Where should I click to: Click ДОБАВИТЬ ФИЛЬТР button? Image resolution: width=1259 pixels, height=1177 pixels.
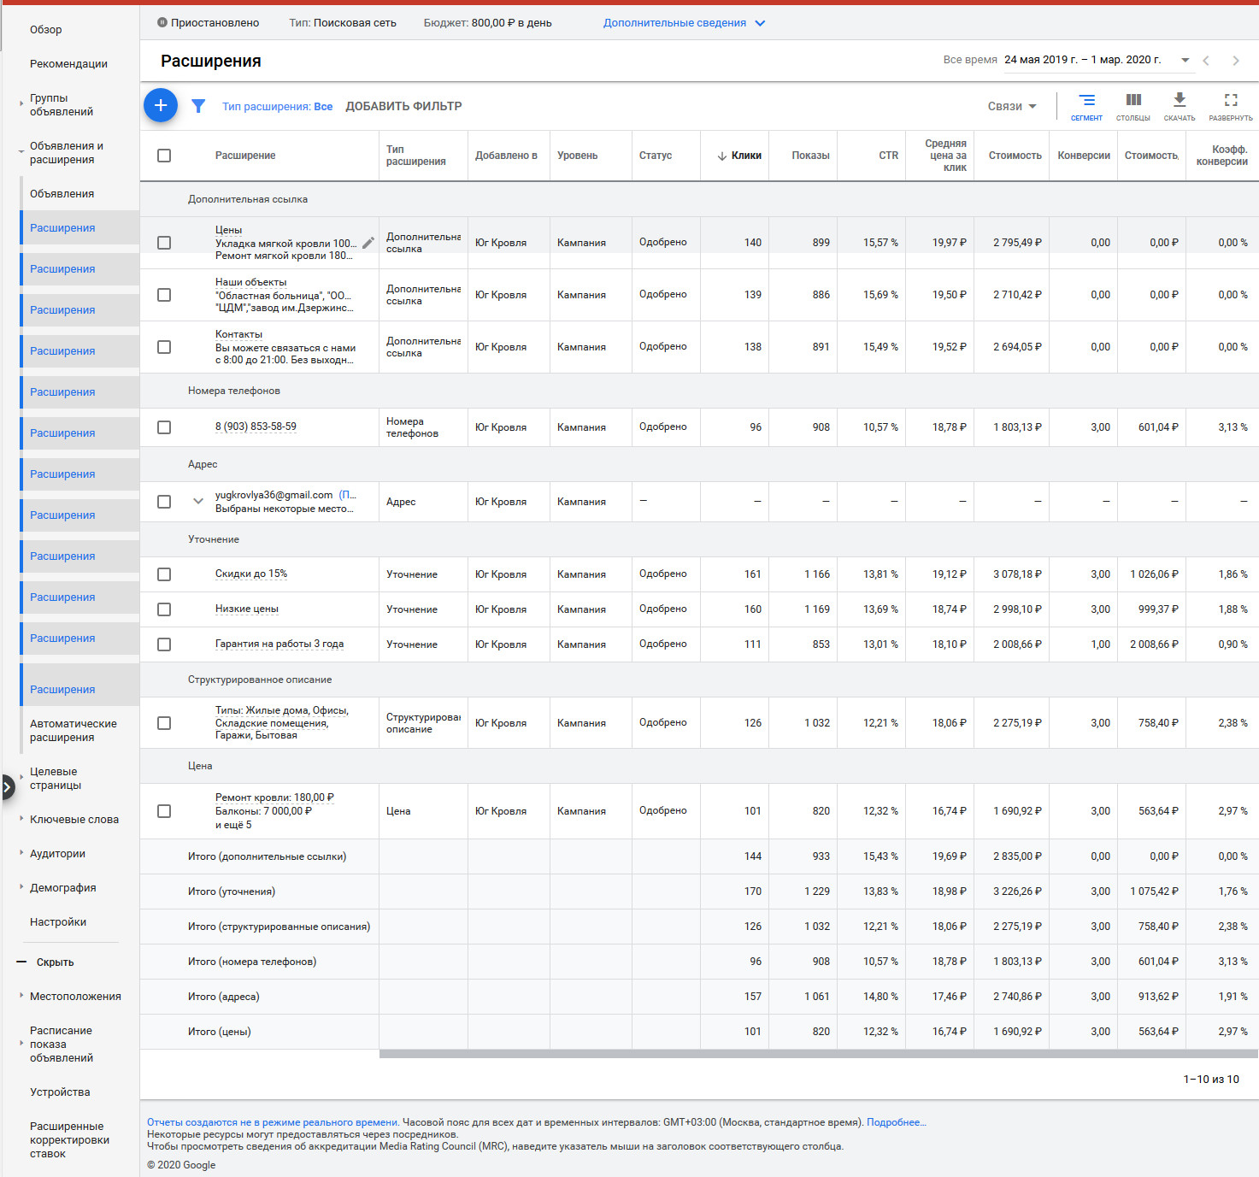coord(403,106)
